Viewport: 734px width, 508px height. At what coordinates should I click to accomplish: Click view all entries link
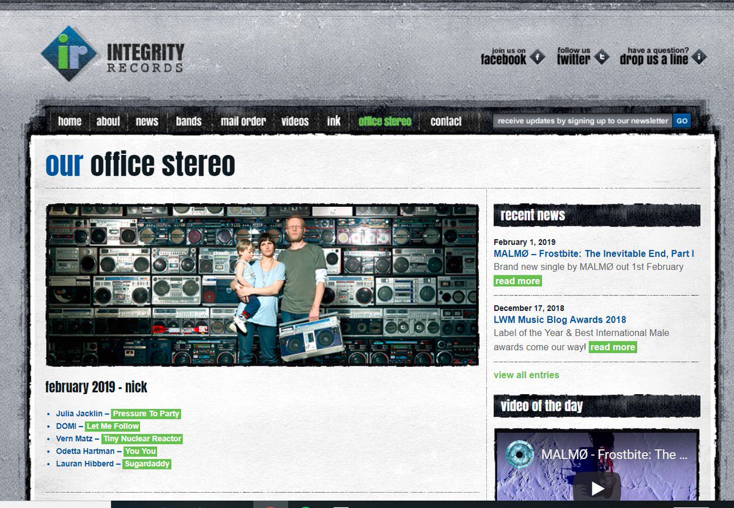pos(526,375)
